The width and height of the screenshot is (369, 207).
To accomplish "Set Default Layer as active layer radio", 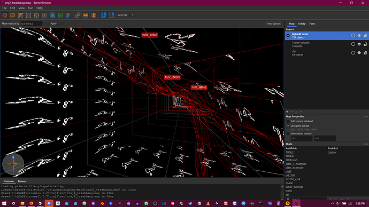I will click(x=288, y=36).
